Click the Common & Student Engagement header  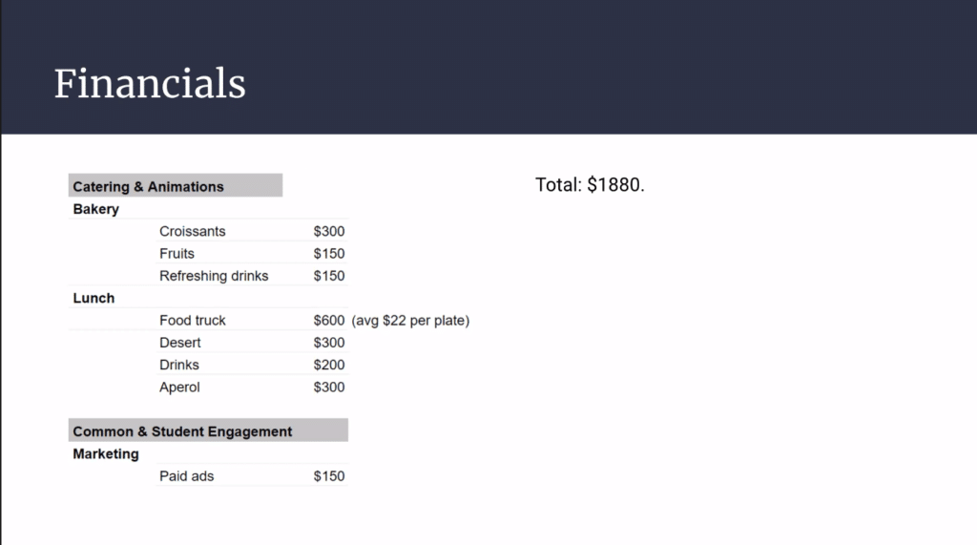tap(182, 431)
